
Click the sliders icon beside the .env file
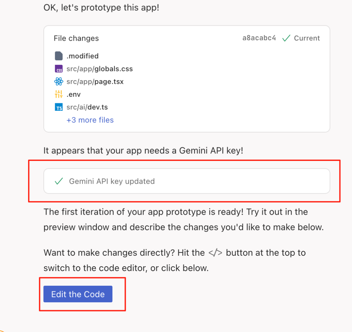pos(59,94)
